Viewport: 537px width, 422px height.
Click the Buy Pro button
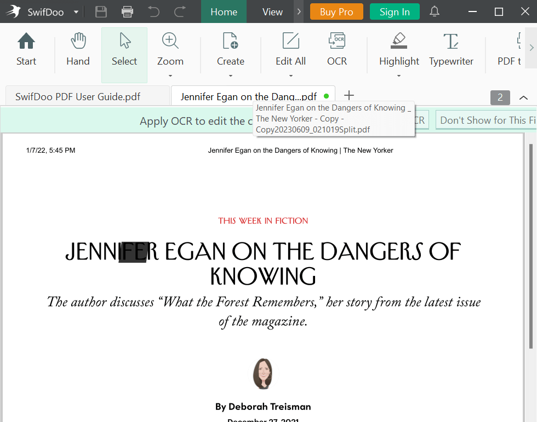336,11
